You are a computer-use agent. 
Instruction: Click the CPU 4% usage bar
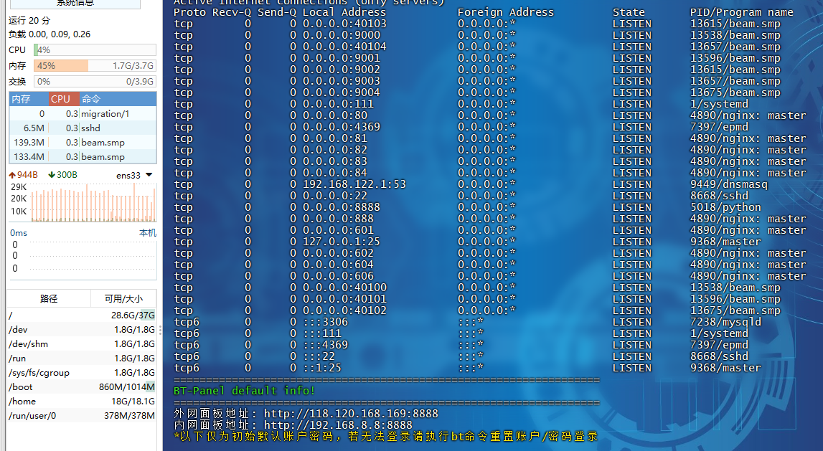click(x=95, y=49)
